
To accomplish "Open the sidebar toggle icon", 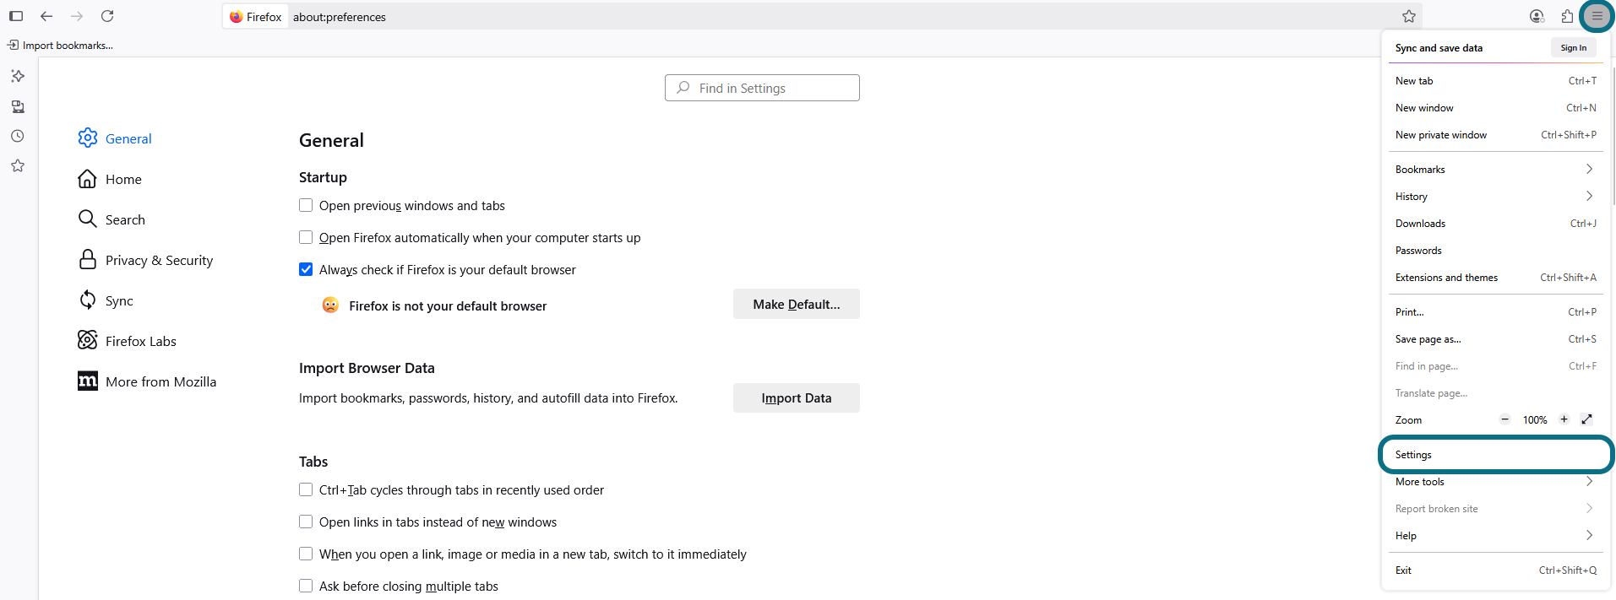I will point(16,16).
